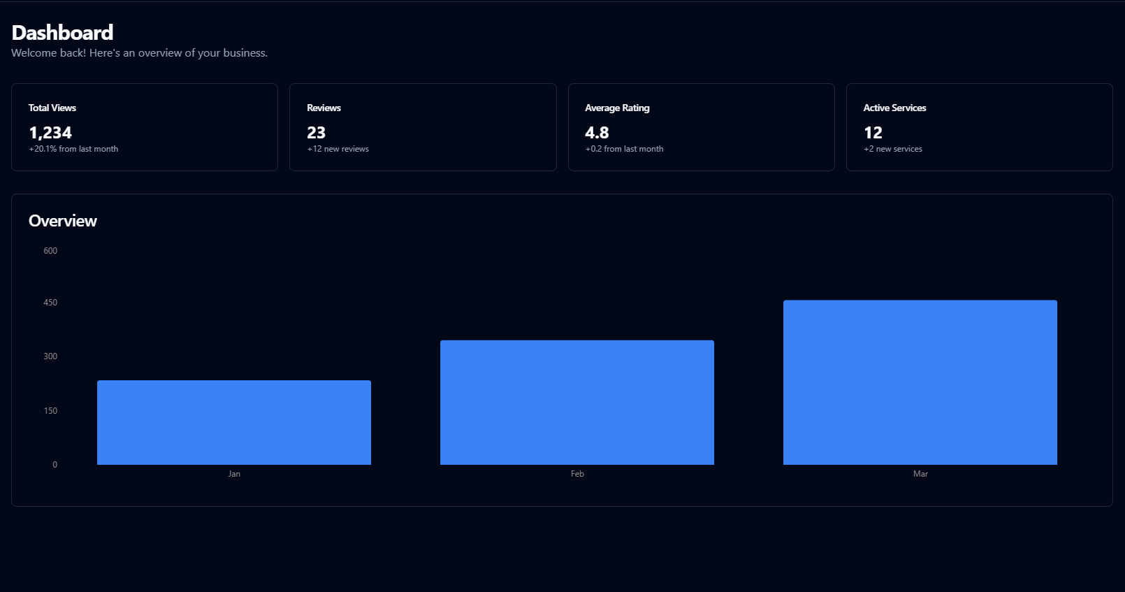
Task: Click the Jan bar in chart
Action: pos(234,422)
